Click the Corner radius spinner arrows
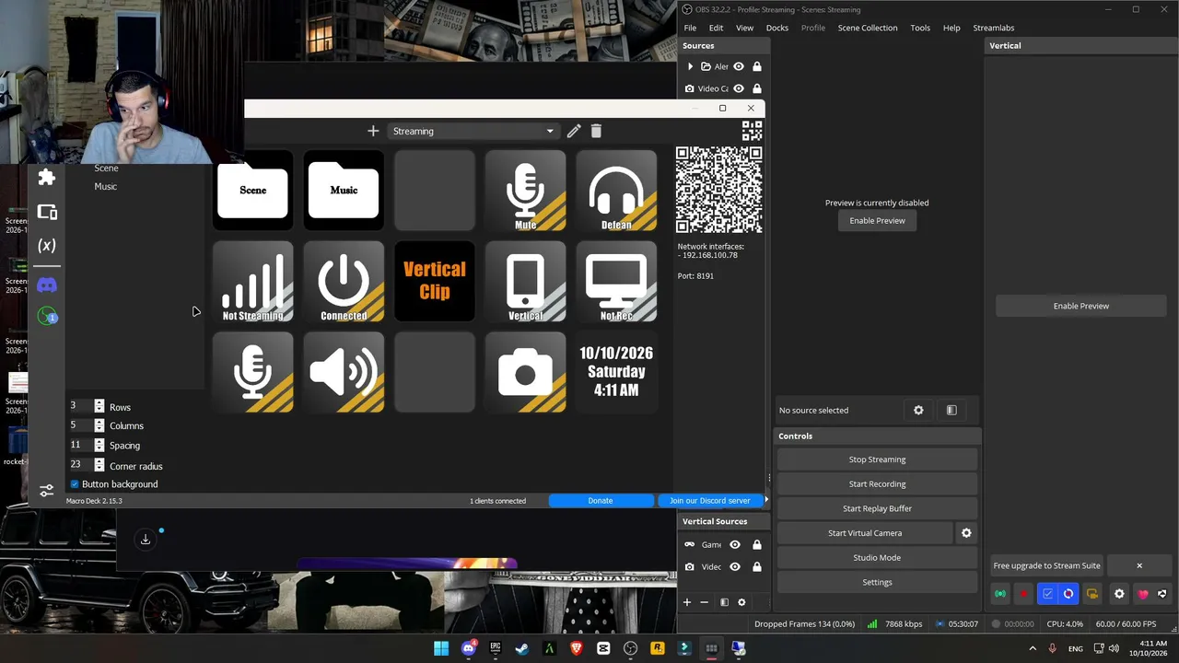Image resolution: width=1179 pixels, height=663 pixels. (99, 465)
